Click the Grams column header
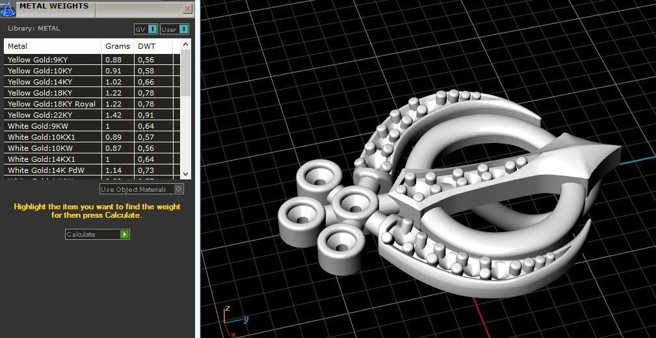This screenshot has width=656, height=338. point(118,46)
